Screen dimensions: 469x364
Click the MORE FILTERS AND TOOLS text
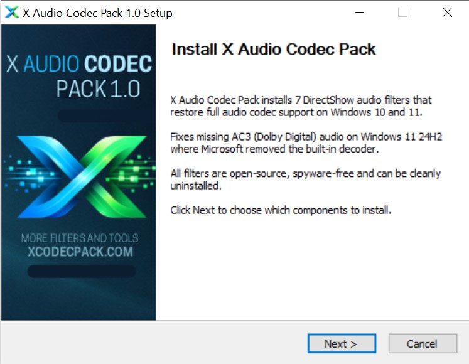(x=80, y=238)
